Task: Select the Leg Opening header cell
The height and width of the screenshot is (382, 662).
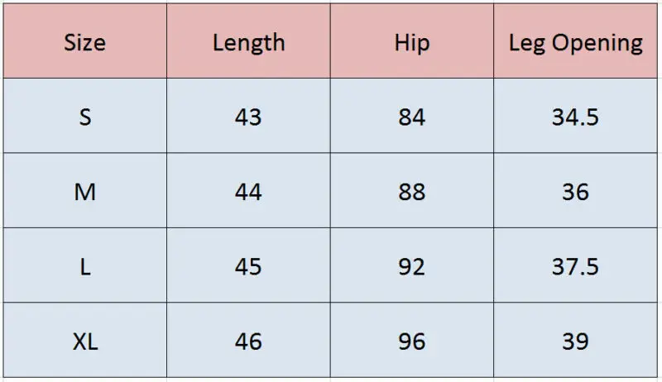Action: tap(575, 43)
